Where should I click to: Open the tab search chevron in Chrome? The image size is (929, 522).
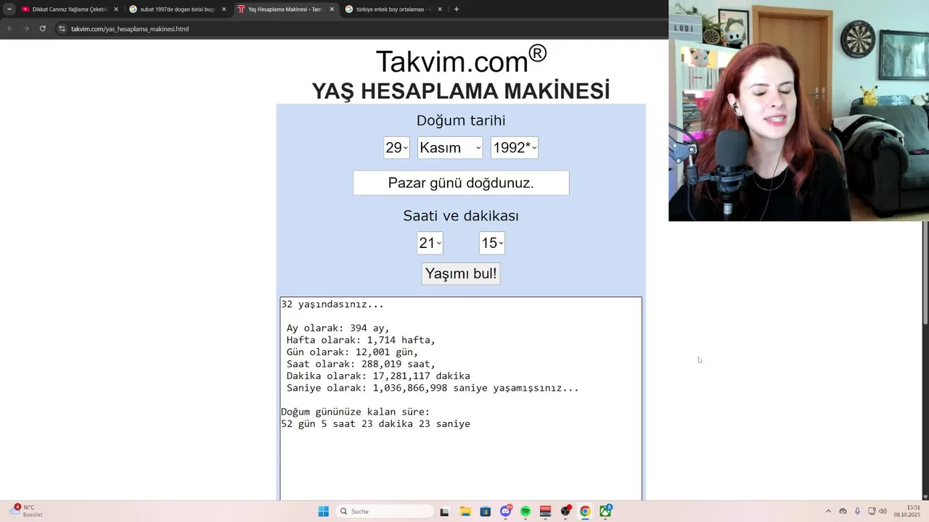[x=9, y=9]
